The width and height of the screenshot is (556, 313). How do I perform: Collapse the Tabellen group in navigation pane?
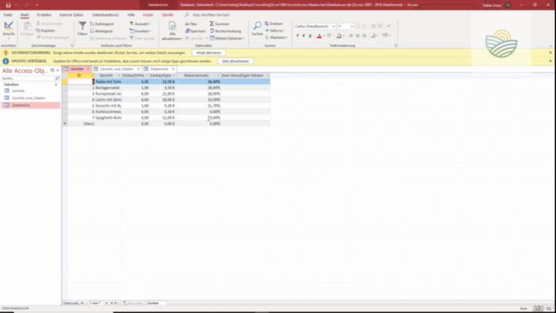pyautogui.click(x=56, y=84)
